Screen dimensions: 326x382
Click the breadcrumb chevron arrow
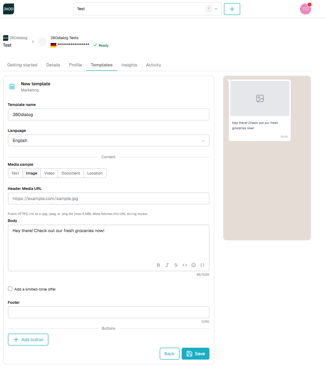[x=33, y=42]
